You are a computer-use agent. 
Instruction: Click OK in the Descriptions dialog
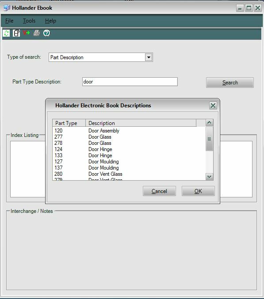point(198,191)
